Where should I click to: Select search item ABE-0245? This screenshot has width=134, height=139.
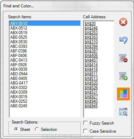click(45, 106)
